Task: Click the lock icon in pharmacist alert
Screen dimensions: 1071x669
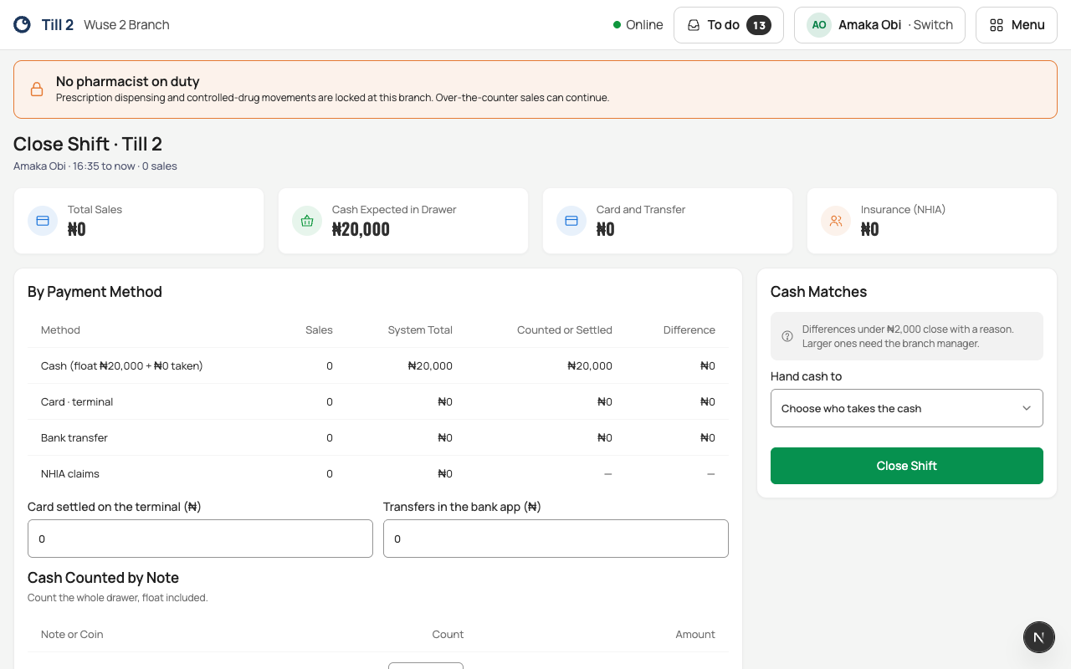Action: 37,89
